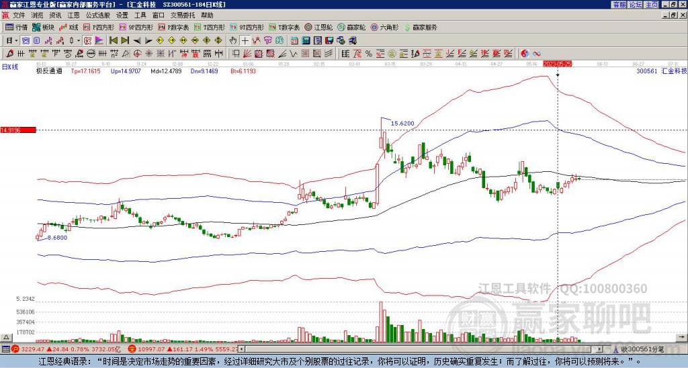This screenshot has height=368, width=688.
Task: Click the 8.6800 low price label
Action: coord(57,237)
